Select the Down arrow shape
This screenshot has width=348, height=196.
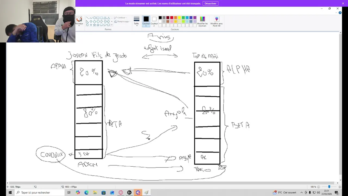pyautogui.click(x=87, y=25)
